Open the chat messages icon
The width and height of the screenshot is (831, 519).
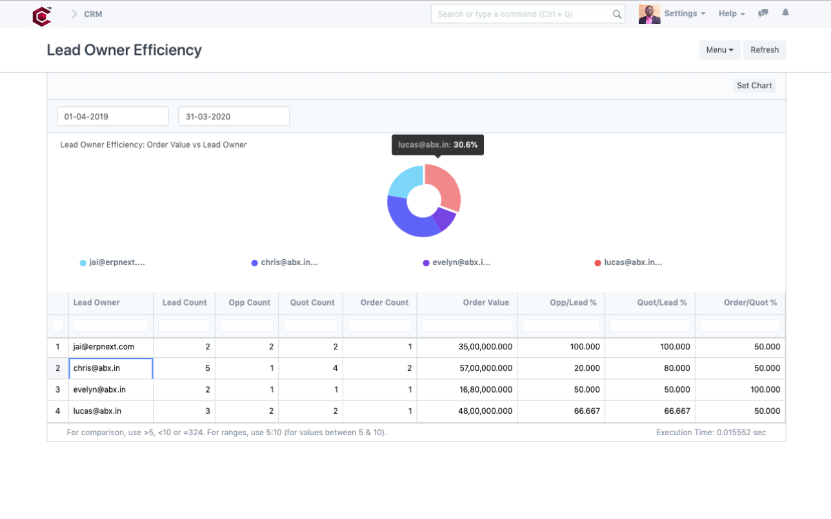[x=763, y=13]
